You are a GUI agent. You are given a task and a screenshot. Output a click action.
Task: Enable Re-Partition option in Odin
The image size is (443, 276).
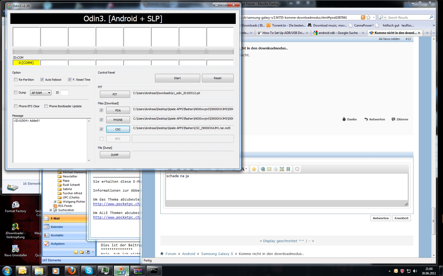(16, 80)
